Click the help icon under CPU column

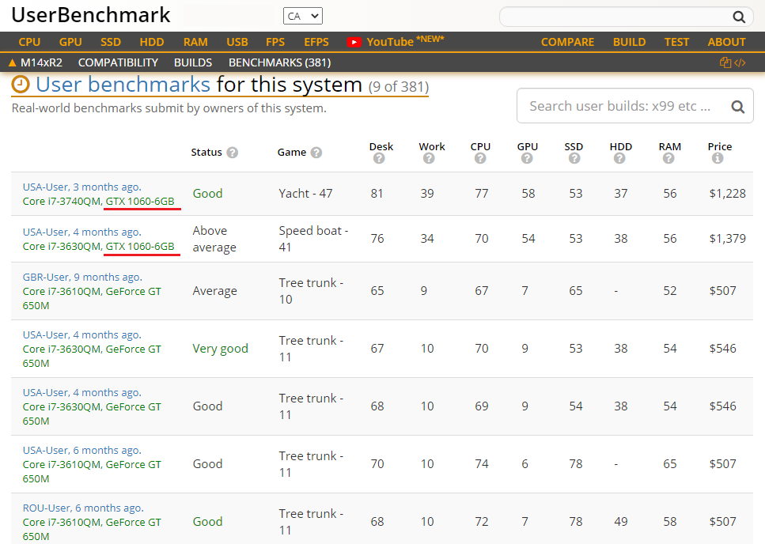tap(480, 158)
